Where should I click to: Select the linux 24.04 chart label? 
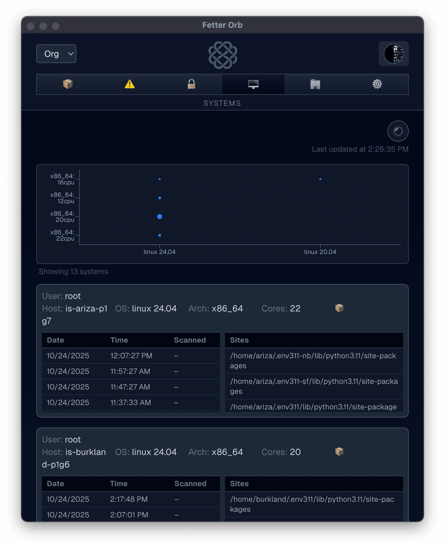coord(159,252)
